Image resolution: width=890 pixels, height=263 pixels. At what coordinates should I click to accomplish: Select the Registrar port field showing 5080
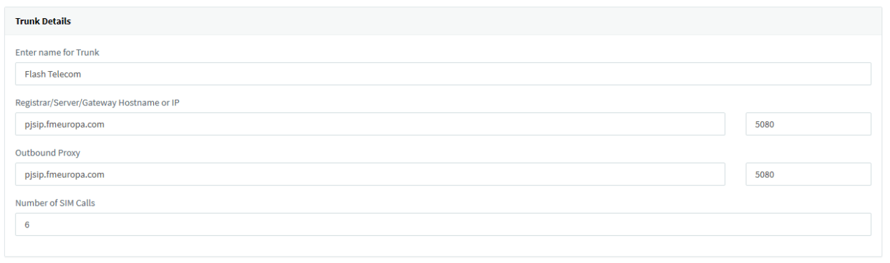click(x=808, y=124)
